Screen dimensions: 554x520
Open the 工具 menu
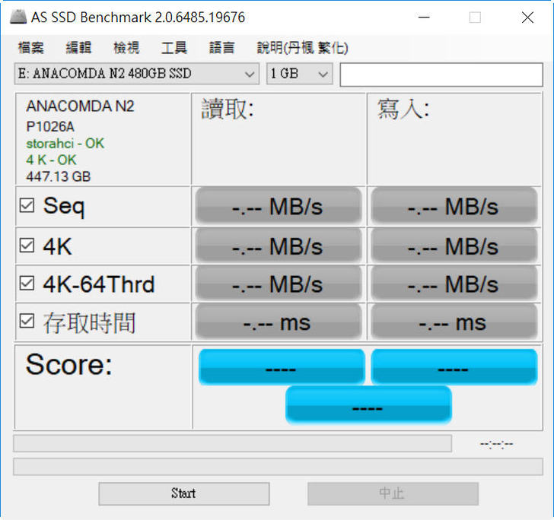(x=174, y=48)
